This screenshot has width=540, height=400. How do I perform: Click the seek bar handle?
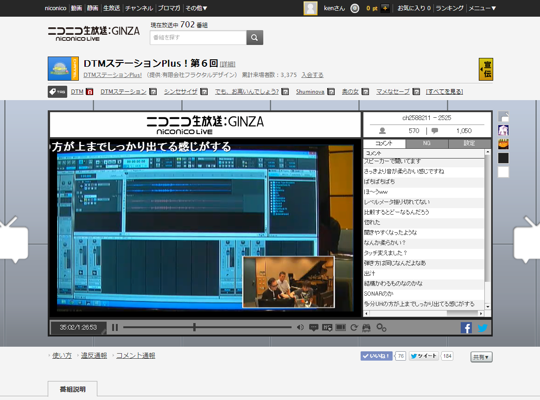[195, 327]
